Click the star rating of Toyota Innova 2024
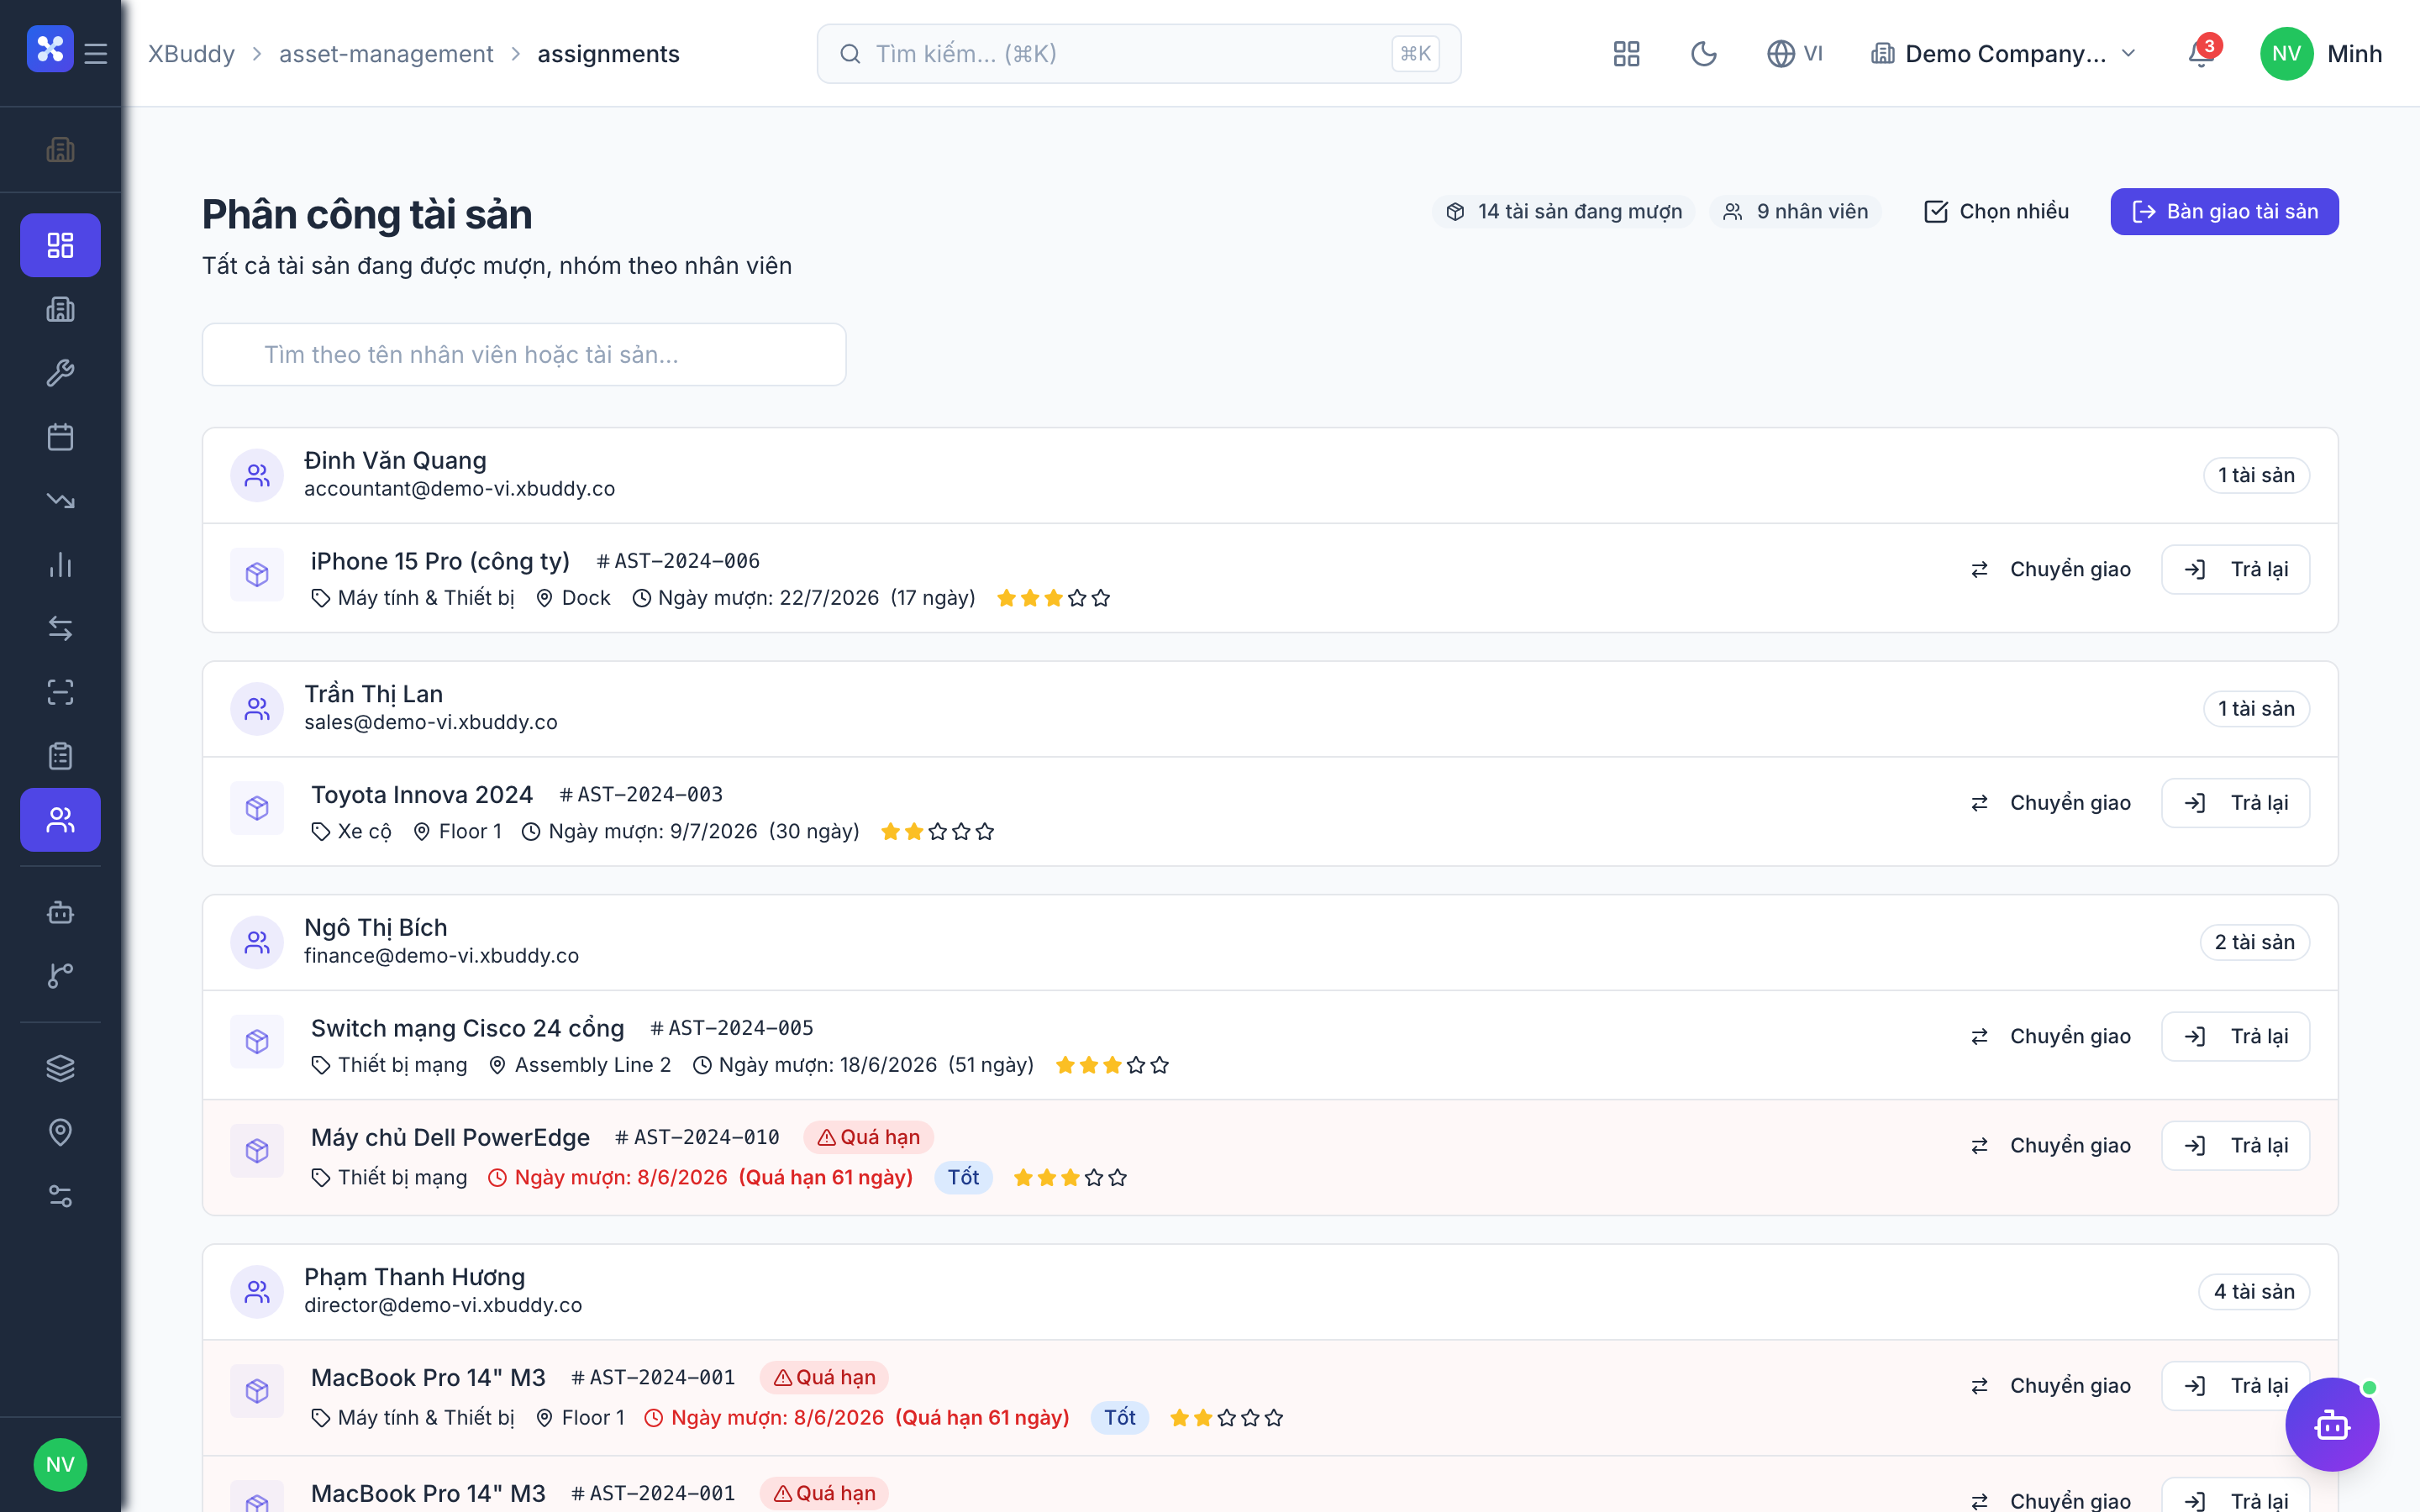 pos(937,832)
